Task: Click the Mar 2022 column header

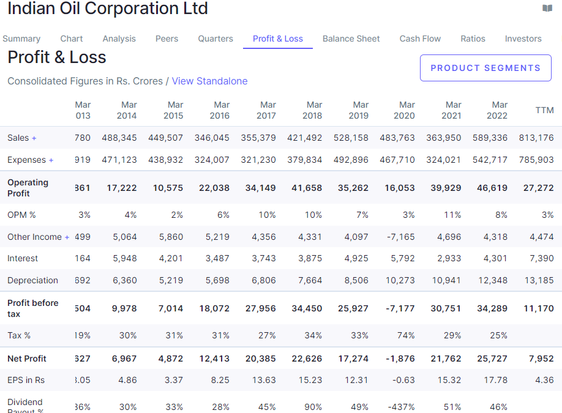Action: [x=497, y=110]
